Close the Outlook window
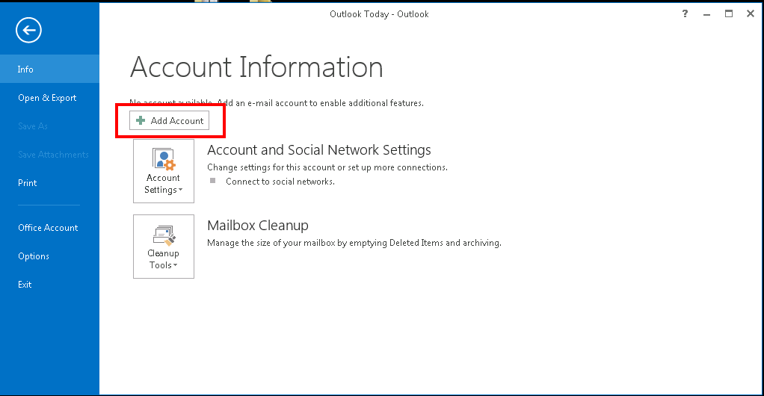Viewport: 764px width, 396px height. point(751,13)
